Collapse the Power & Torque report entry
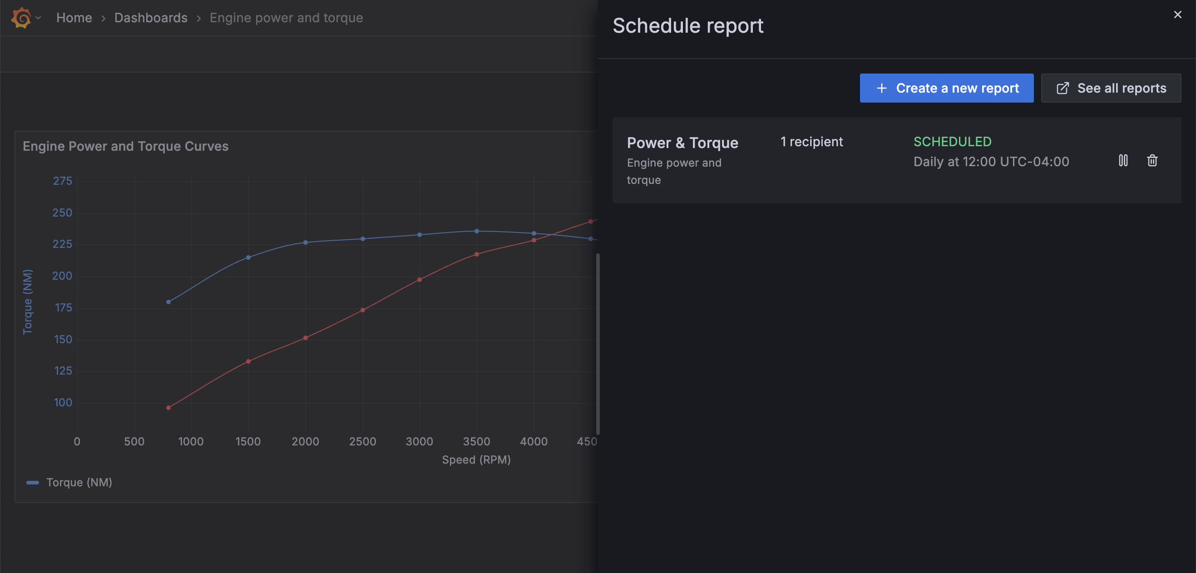This screenshot has height=573, width=1196. coord(682,143)
